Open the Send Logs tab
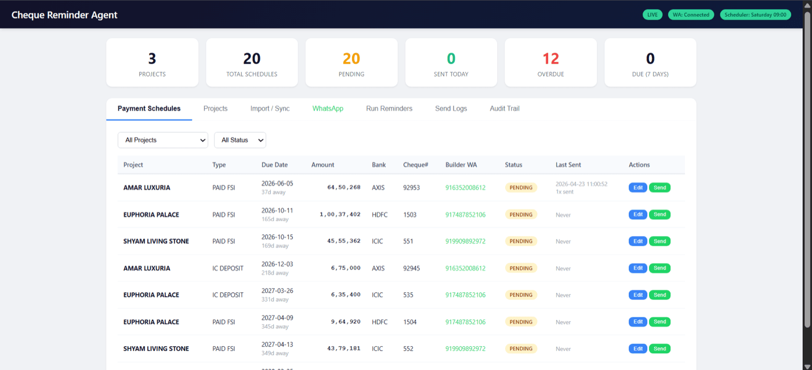Screen dimensions: 812x370 451,108
